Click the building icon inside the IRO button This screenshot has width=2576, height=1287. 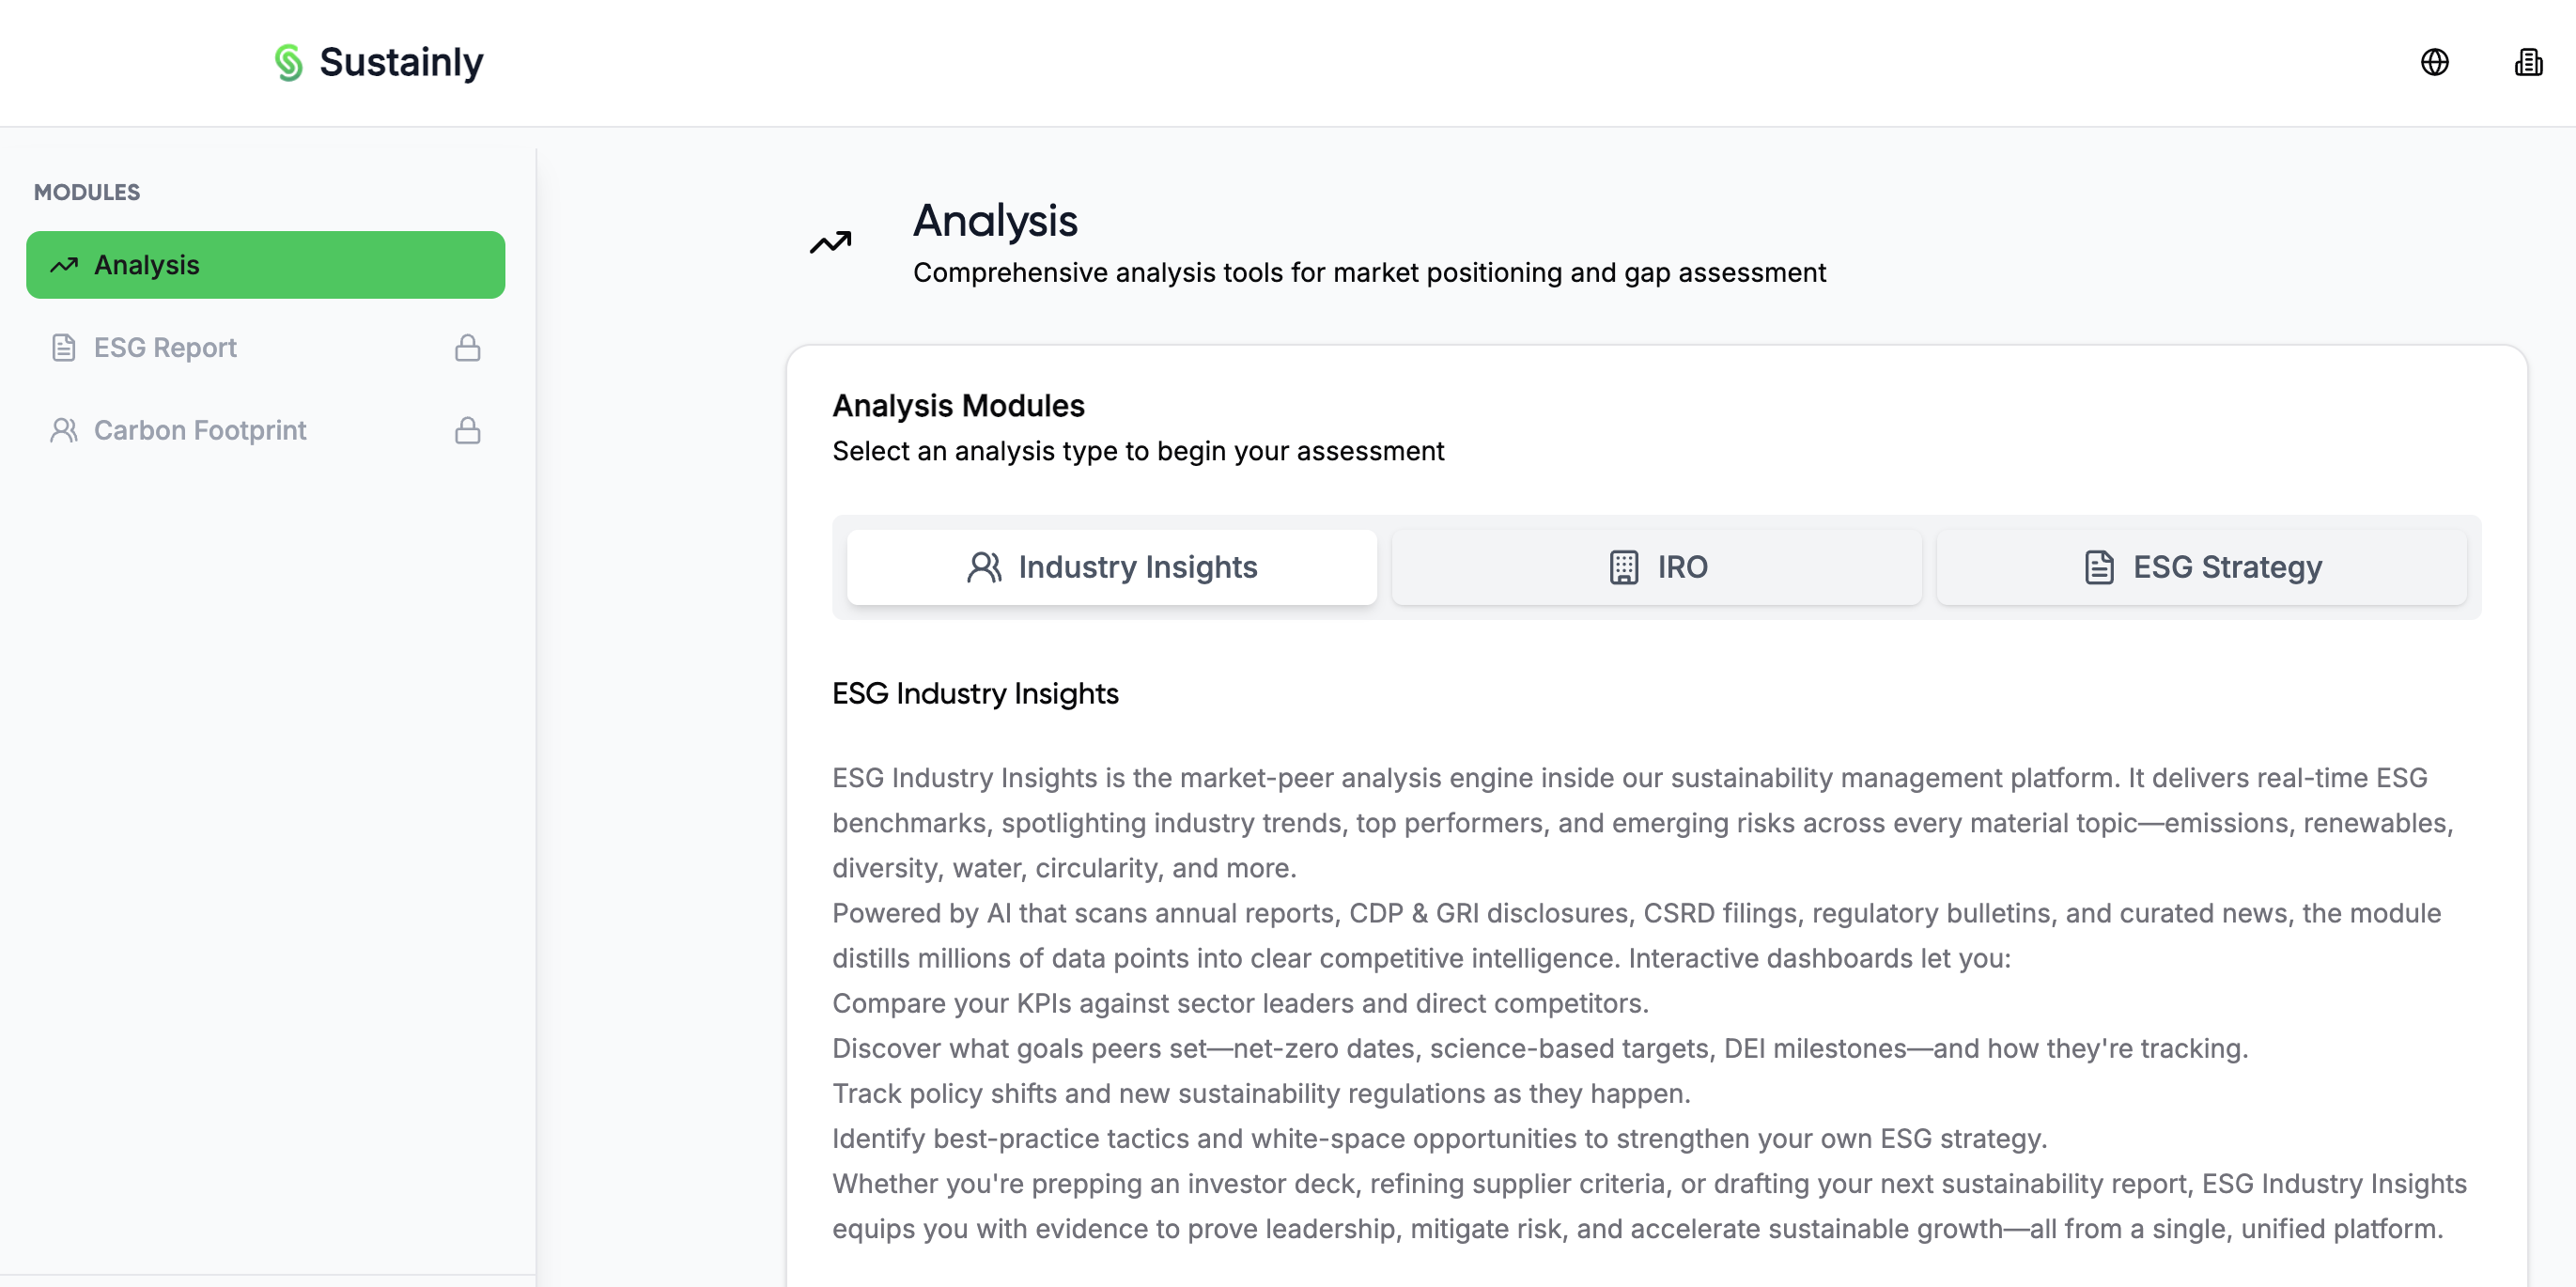point(1624,566)
